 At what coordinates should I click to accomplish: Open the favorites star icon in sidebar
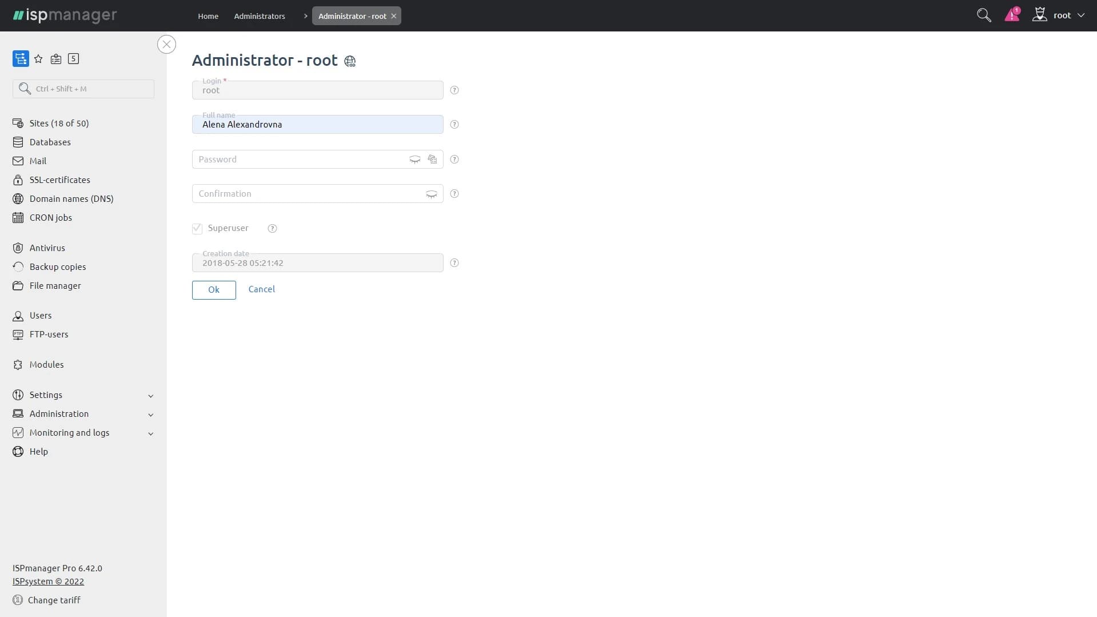38,59
